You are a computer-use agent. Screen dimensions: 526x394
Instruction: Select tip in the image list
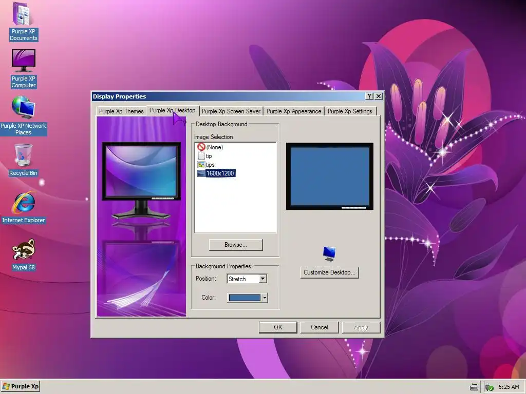coord(209,156)
